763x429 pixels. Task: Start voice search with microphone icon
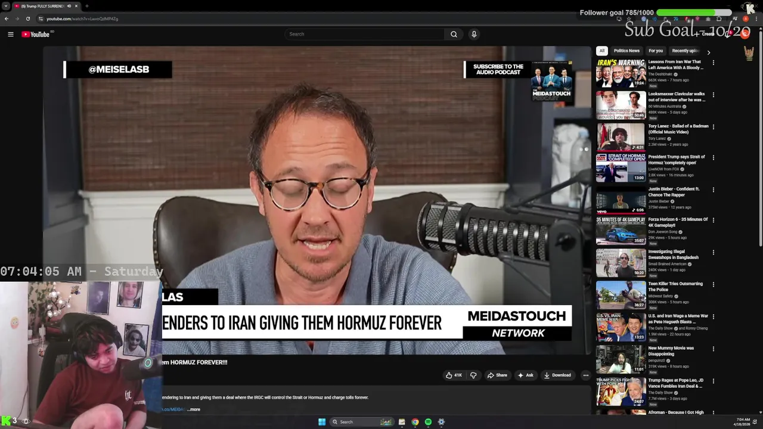(474, 34)
